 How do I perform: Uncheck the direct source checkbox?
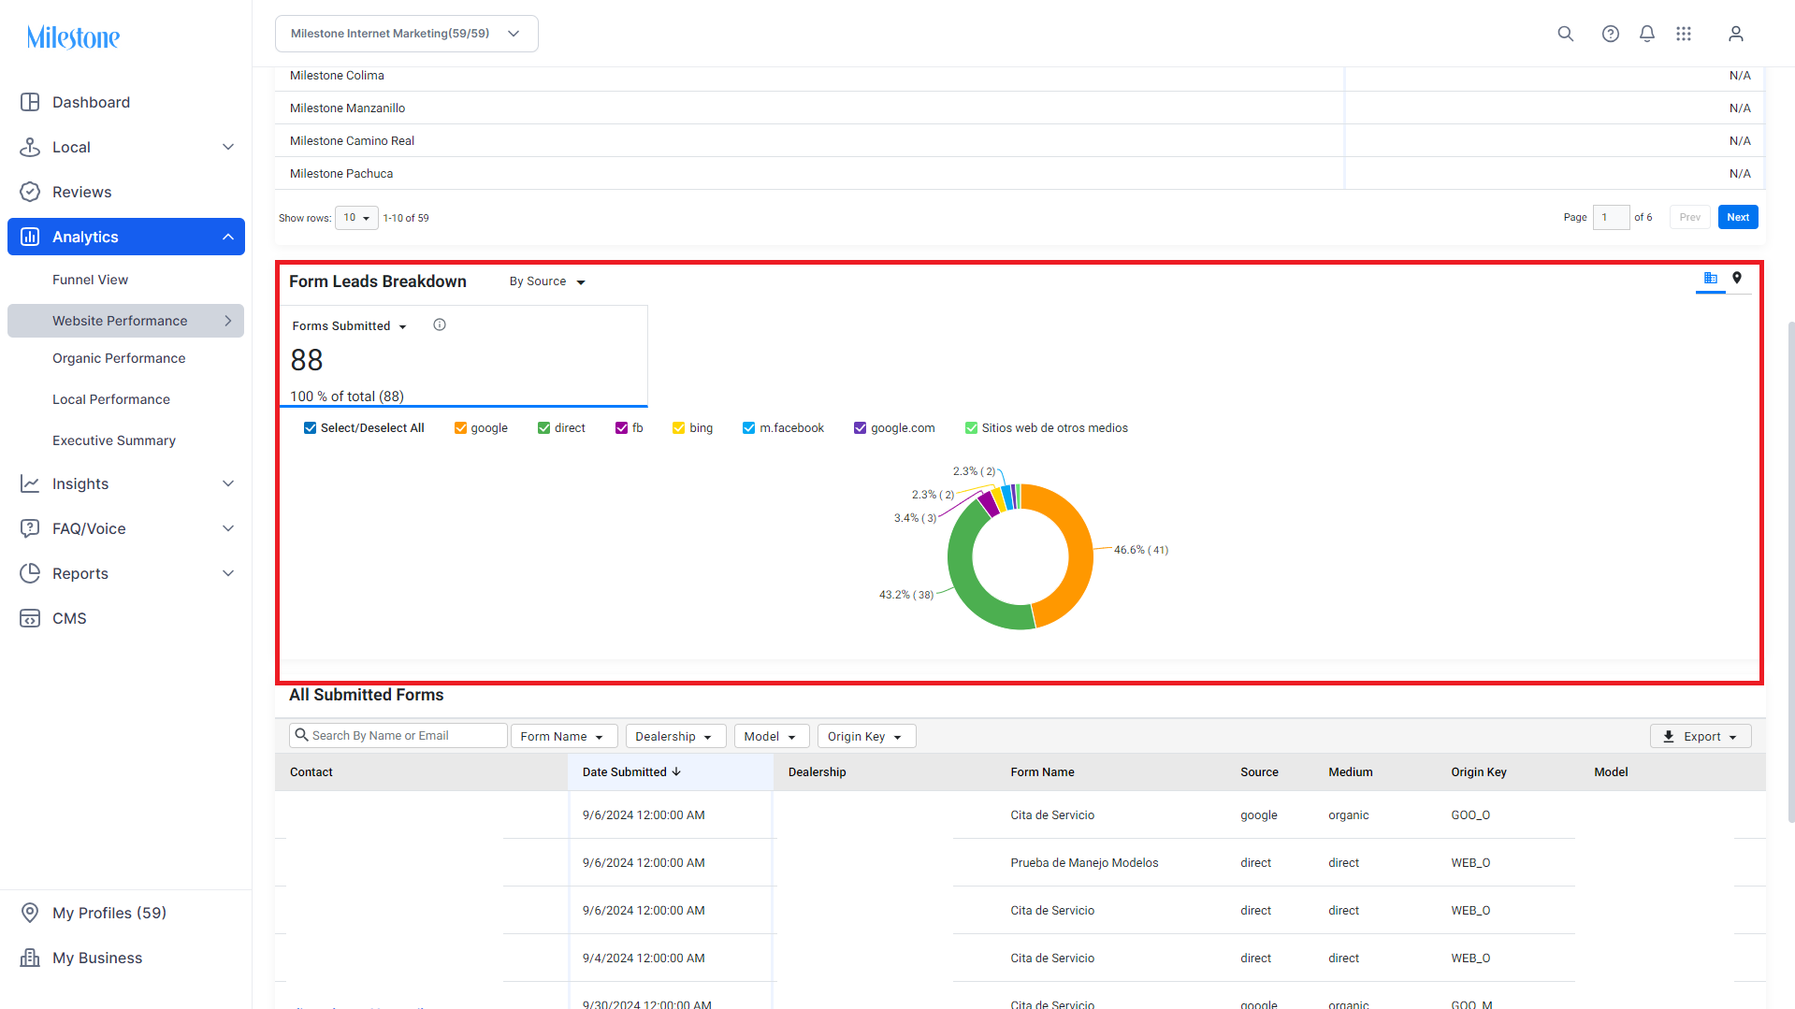[x=543, y=428]
